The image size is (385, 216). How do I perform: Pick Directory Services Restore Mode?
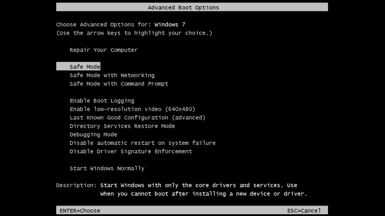pyautogui.click(x=122, y=126)
